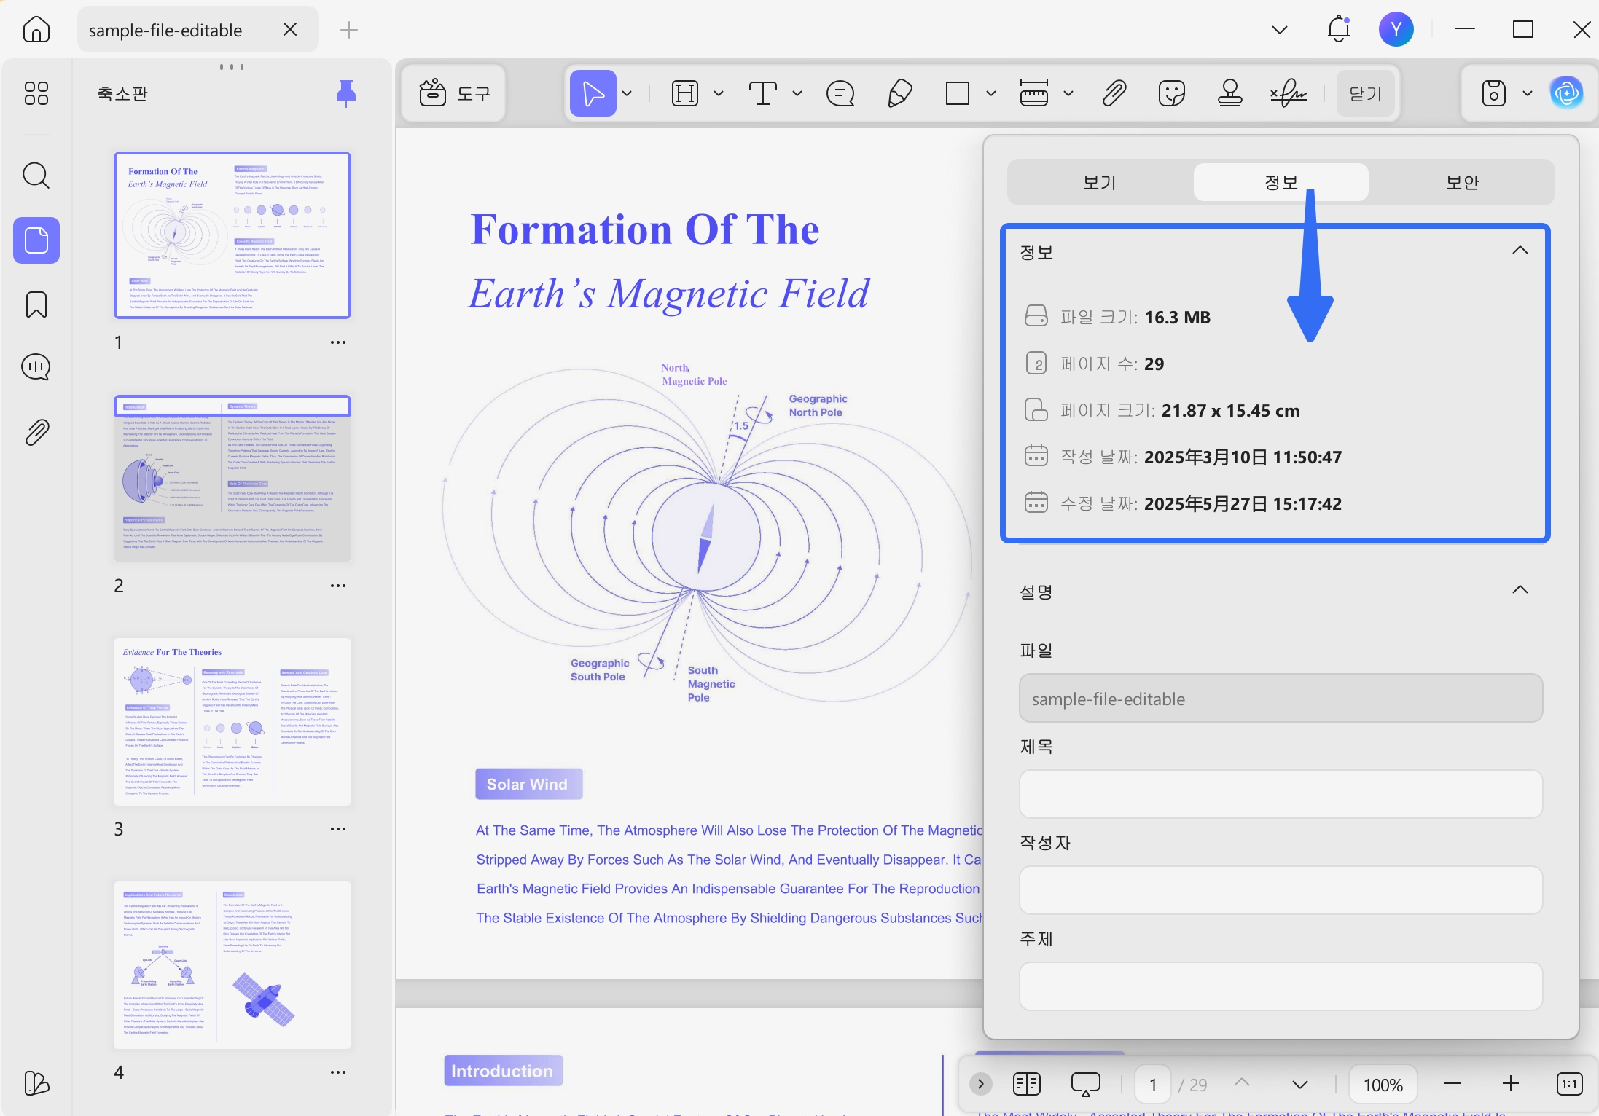Close the sample-file-editable tab
This screenshot has width=1599, height=1116.
click(x=290, y=29)
